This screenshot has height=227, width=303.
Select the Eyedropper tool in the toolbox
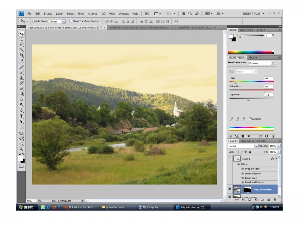(x=21, y=61)
